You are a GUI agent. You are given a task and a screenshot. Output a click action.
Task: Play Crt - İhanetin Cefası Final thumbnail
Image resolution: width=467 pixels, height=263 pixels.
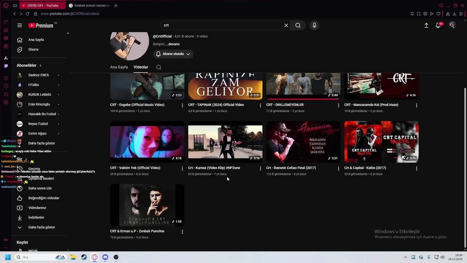click(x=303, y=142)
